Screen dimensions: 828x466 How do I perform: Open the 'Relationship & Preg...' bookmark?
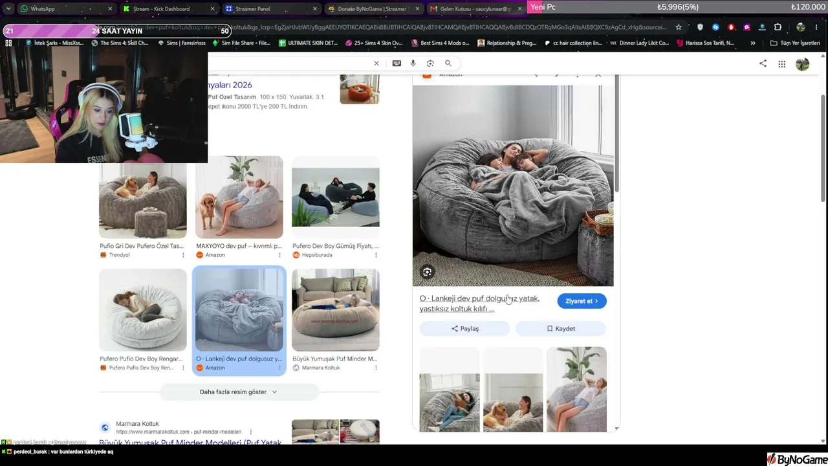tap(507, 43)
